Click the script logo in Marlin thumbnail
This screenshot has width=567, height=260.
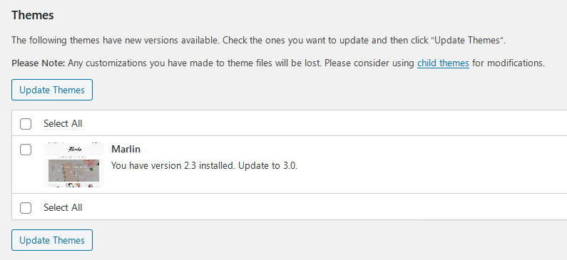(75, 150)
